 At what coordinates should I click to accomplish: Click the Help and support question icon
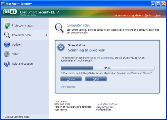(7, 64)
